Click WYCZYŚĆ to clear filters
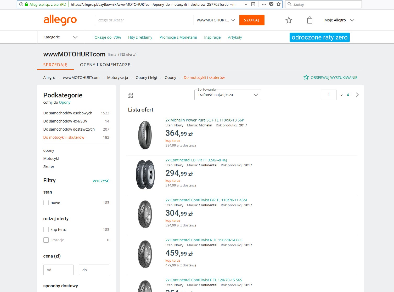This screenshot has width=394, height=292. click(101, 181)
